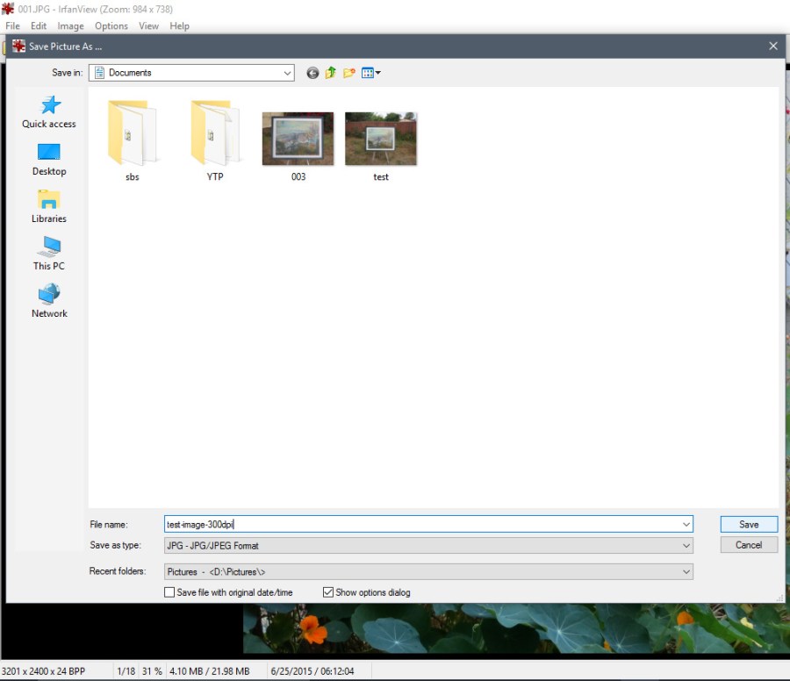Select Desktop in the sidebar
Screen dimensions: 790x681
click(x=49, y=159)
